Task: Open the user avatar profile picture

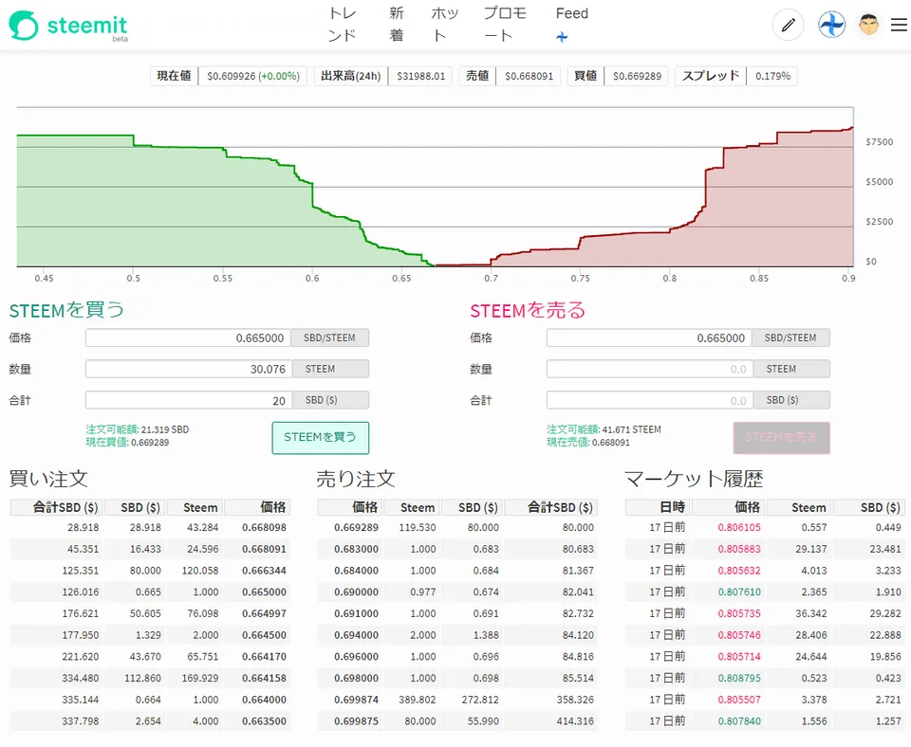Action: (868, 25)
